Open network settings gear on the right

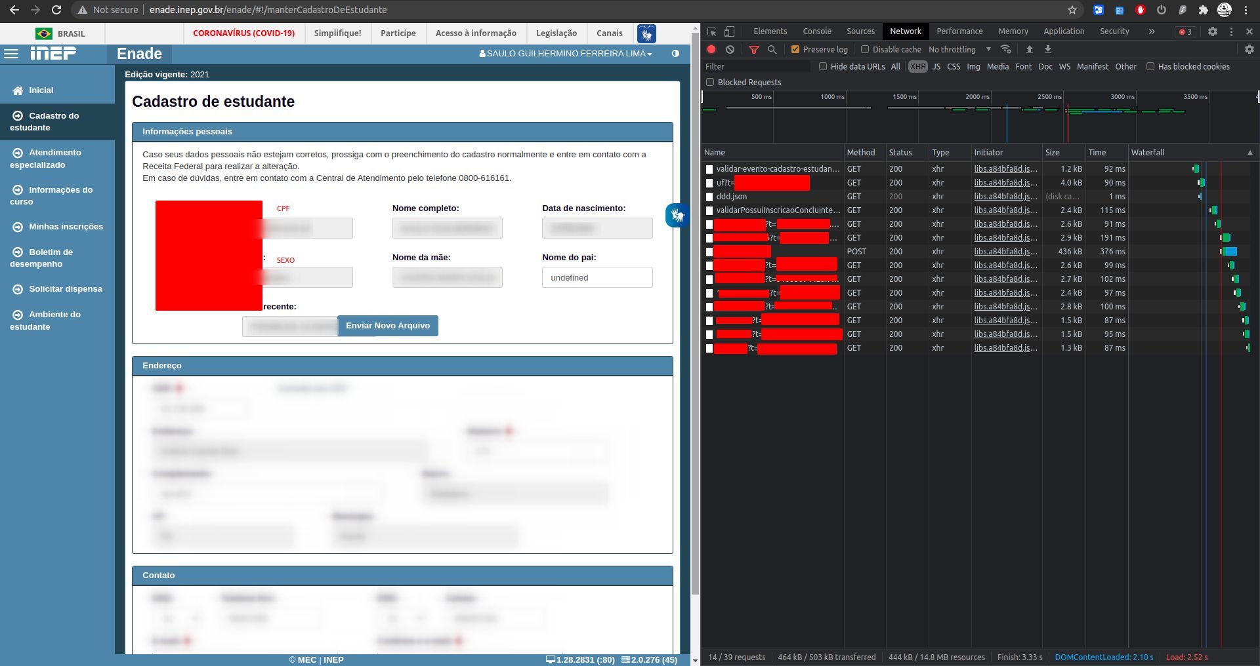coord(1249,49)
